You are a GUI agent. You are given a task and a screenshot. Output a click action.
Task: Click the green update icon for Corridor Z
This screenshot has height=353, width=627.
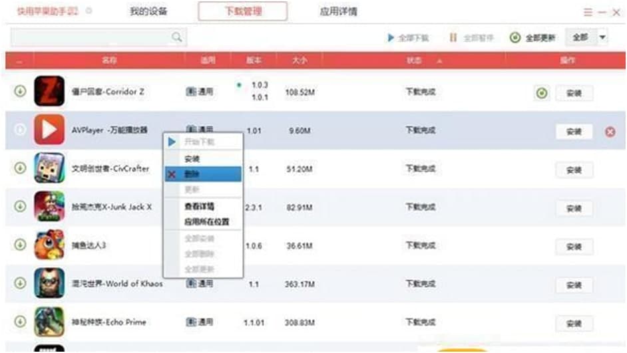542,94
